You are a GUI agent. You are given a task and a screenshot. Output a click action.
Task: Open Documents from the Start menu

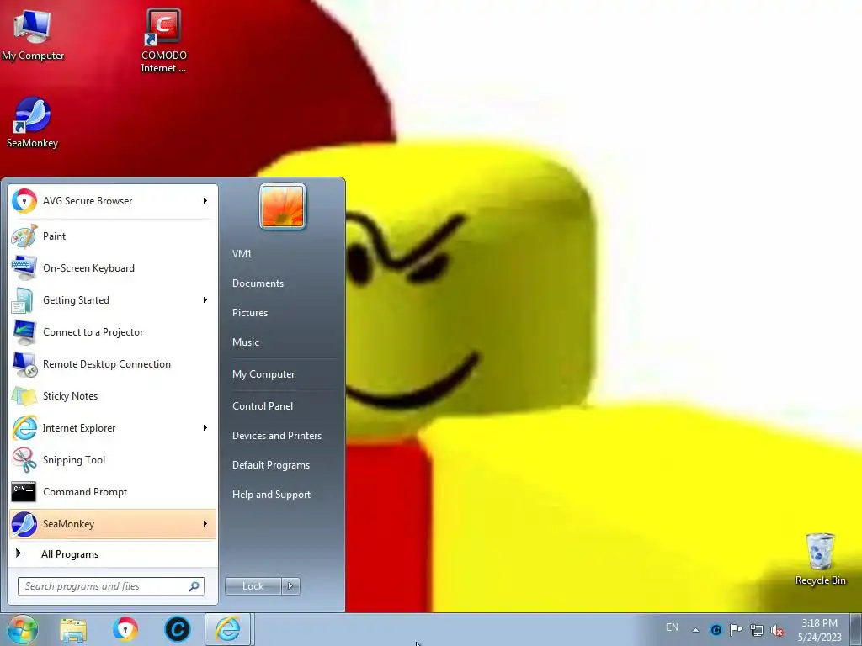[x=258, y=283]
